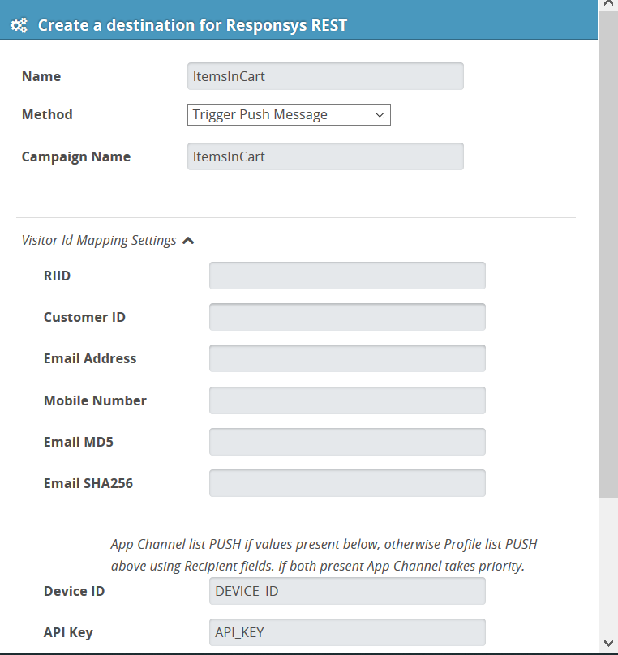Click the Method dropdown arrow
Image resolution: width=618 pixels, height=655 pixels.
[x=380, y=115]
